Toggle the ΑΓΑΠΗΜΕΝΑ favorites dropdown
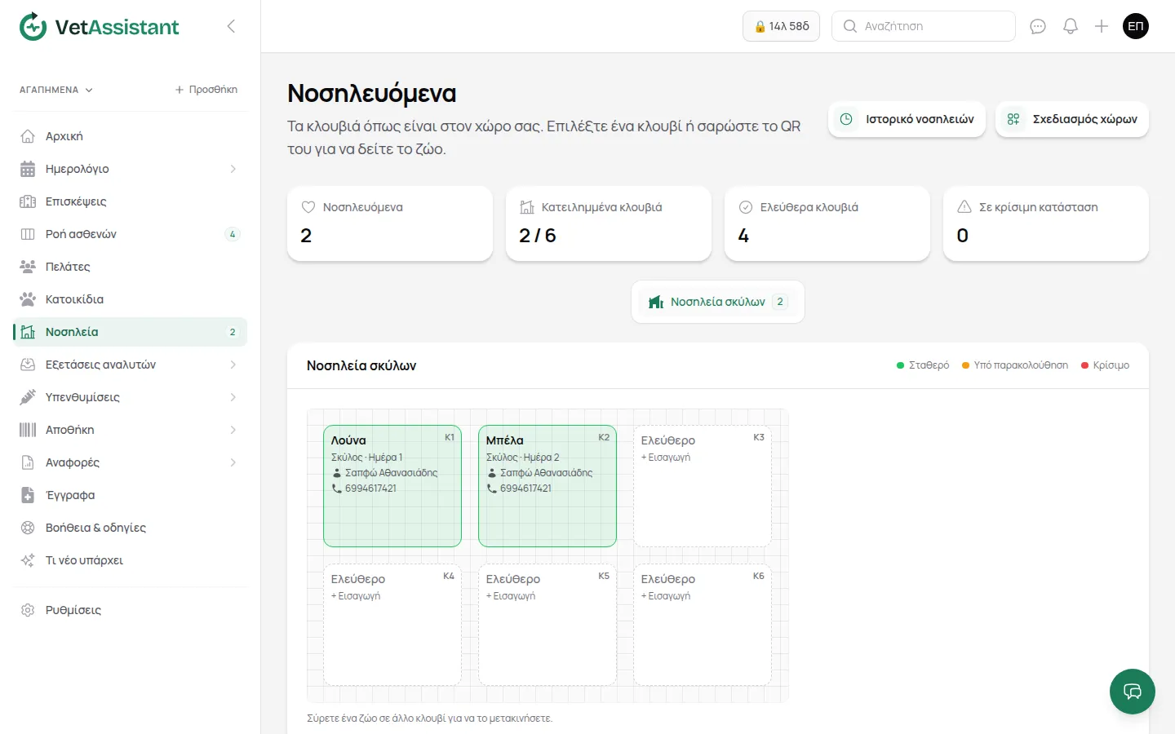 [56, 90]
